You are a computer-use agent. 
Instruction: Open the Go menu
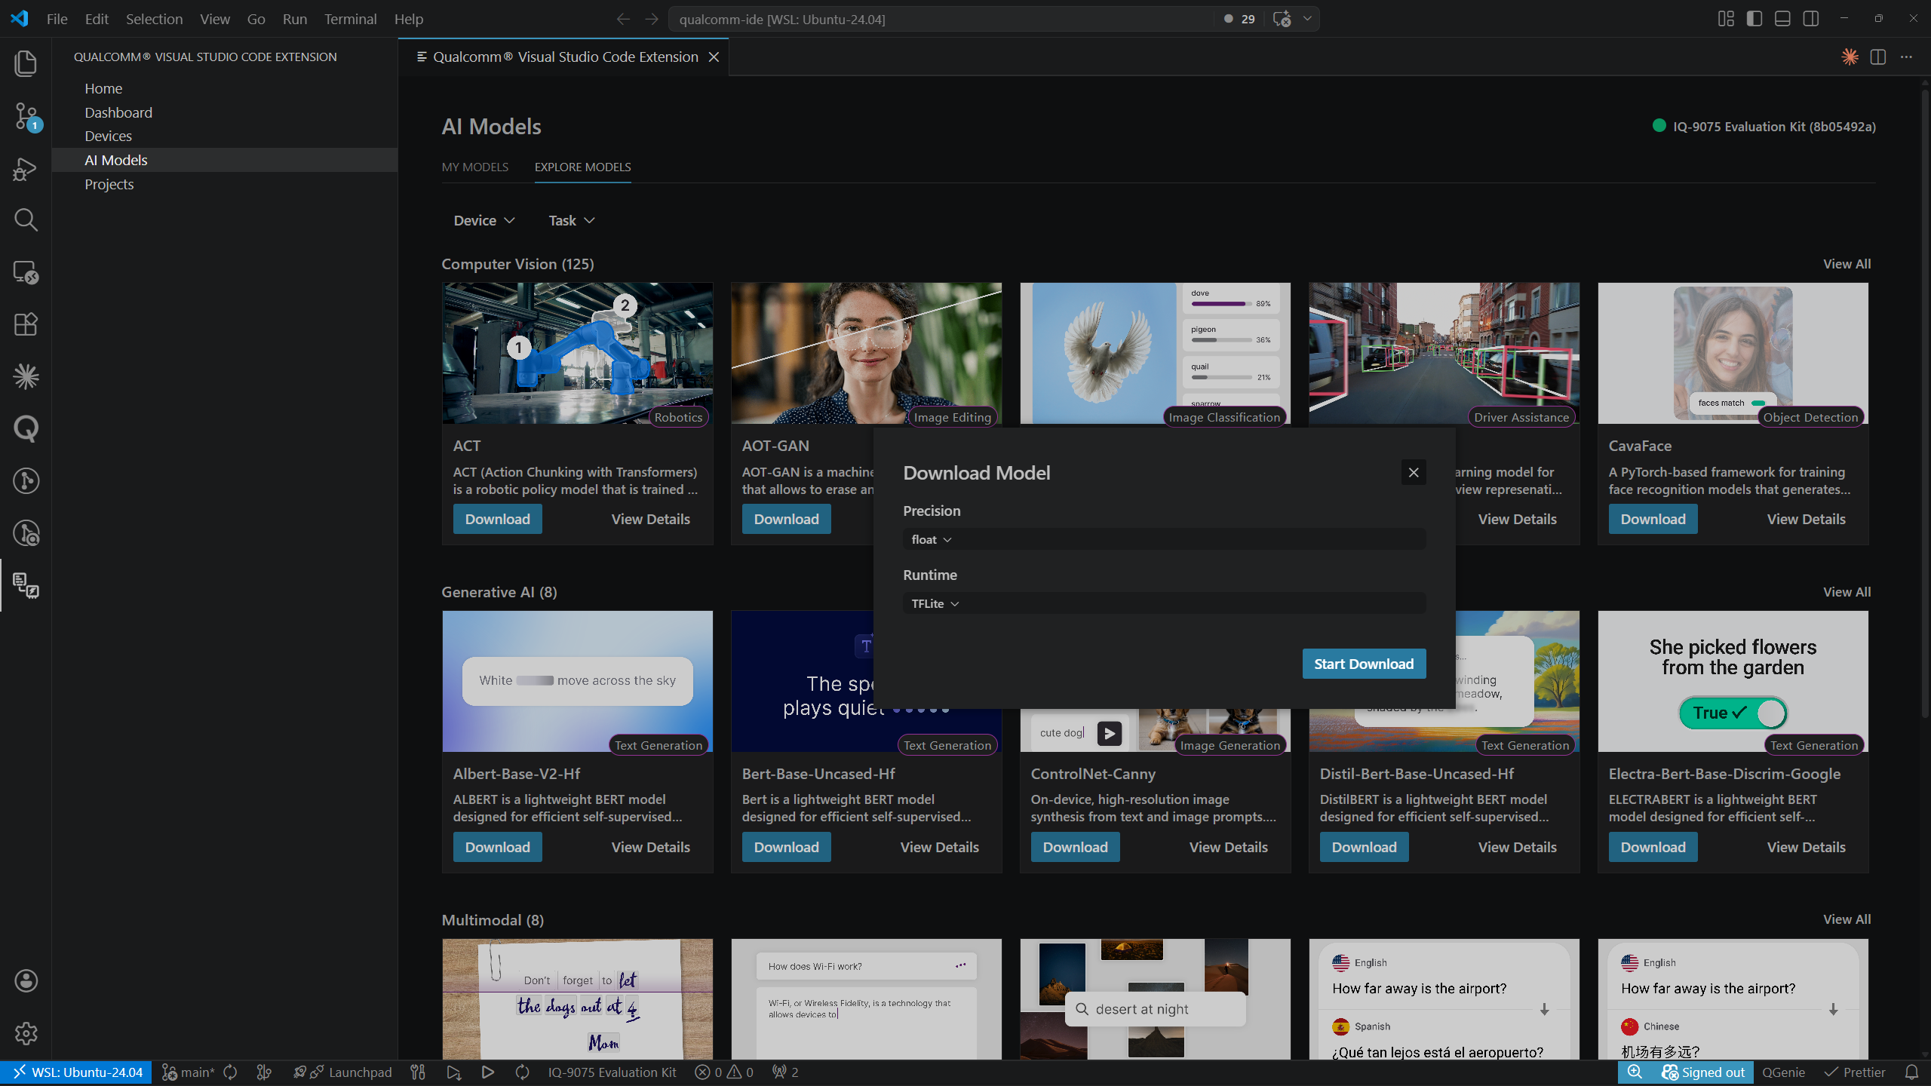coord(256,19)
